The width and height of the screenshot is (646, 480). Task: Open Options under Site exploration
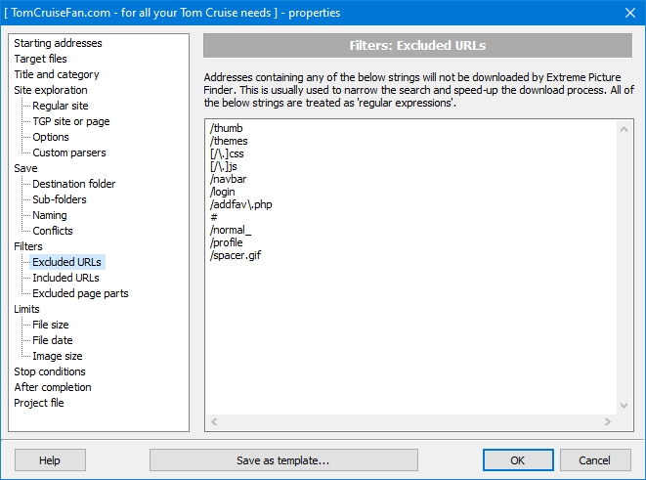[51, 137]
